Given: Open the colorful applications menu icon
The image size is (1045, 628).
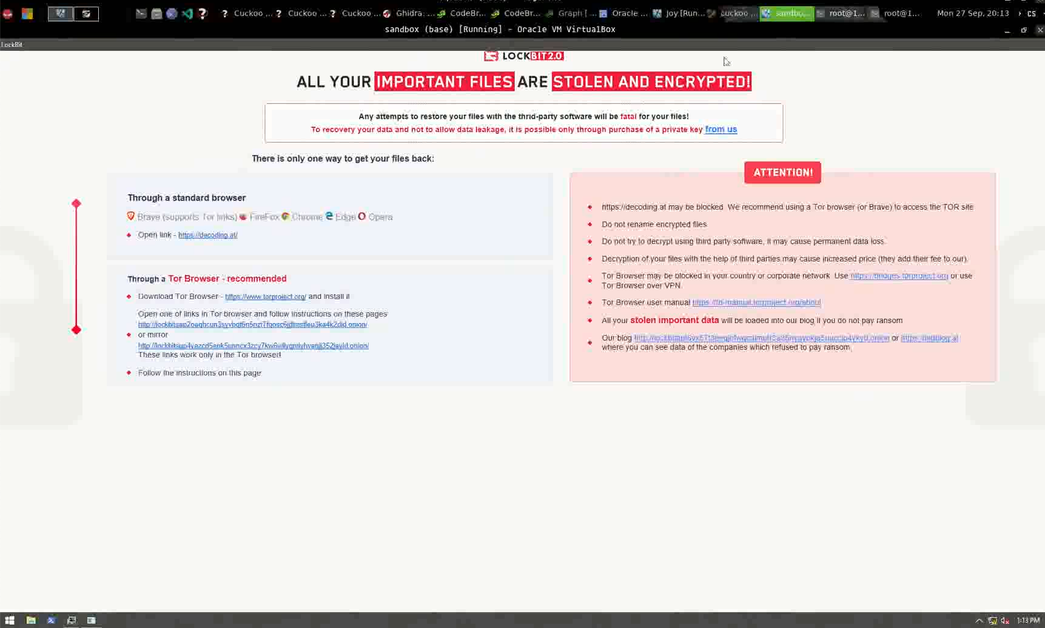Looking at the screenshot, I should 27,13.
